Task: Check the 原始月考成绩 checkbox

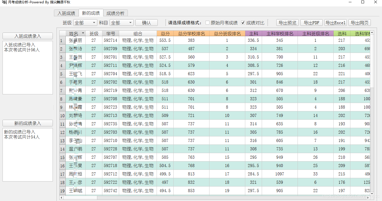Action: pos(207,23)
